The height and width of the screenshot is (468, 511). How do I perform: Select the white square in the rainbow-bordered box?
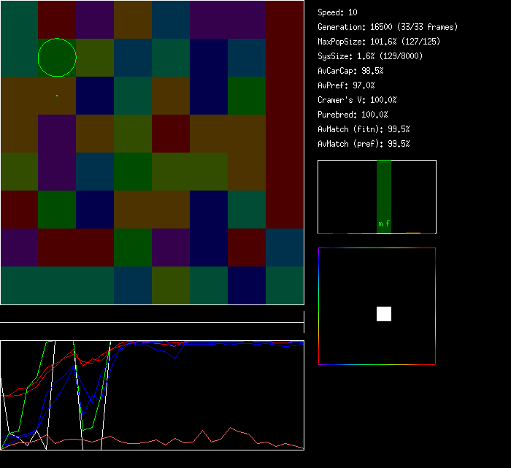click(x=384, y=314)
